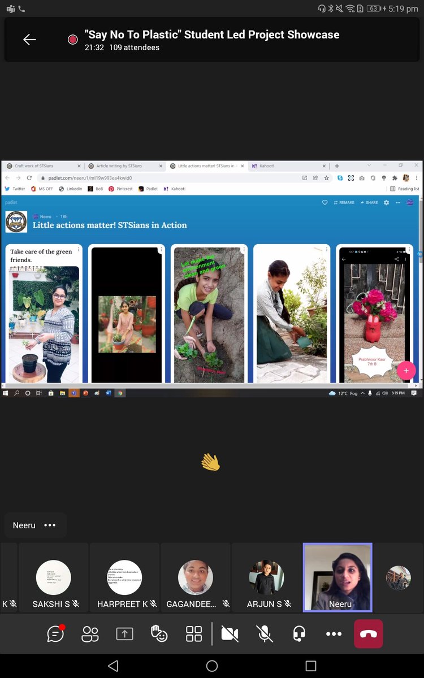The image size is (424, 678).
Task: Open the browser Reading list
Action: pyautogui.click(x=405, y=189)
